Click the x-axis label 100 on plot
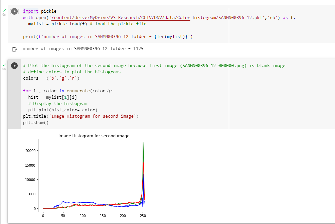This screenshot has height=224, width=335. click(83, 216)
